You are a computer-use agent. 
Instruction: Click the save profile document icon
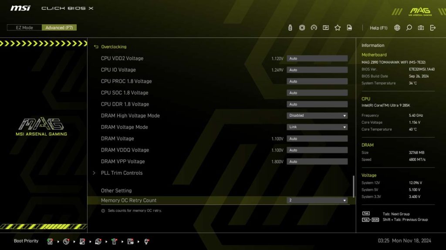click(x=349, y=27)
